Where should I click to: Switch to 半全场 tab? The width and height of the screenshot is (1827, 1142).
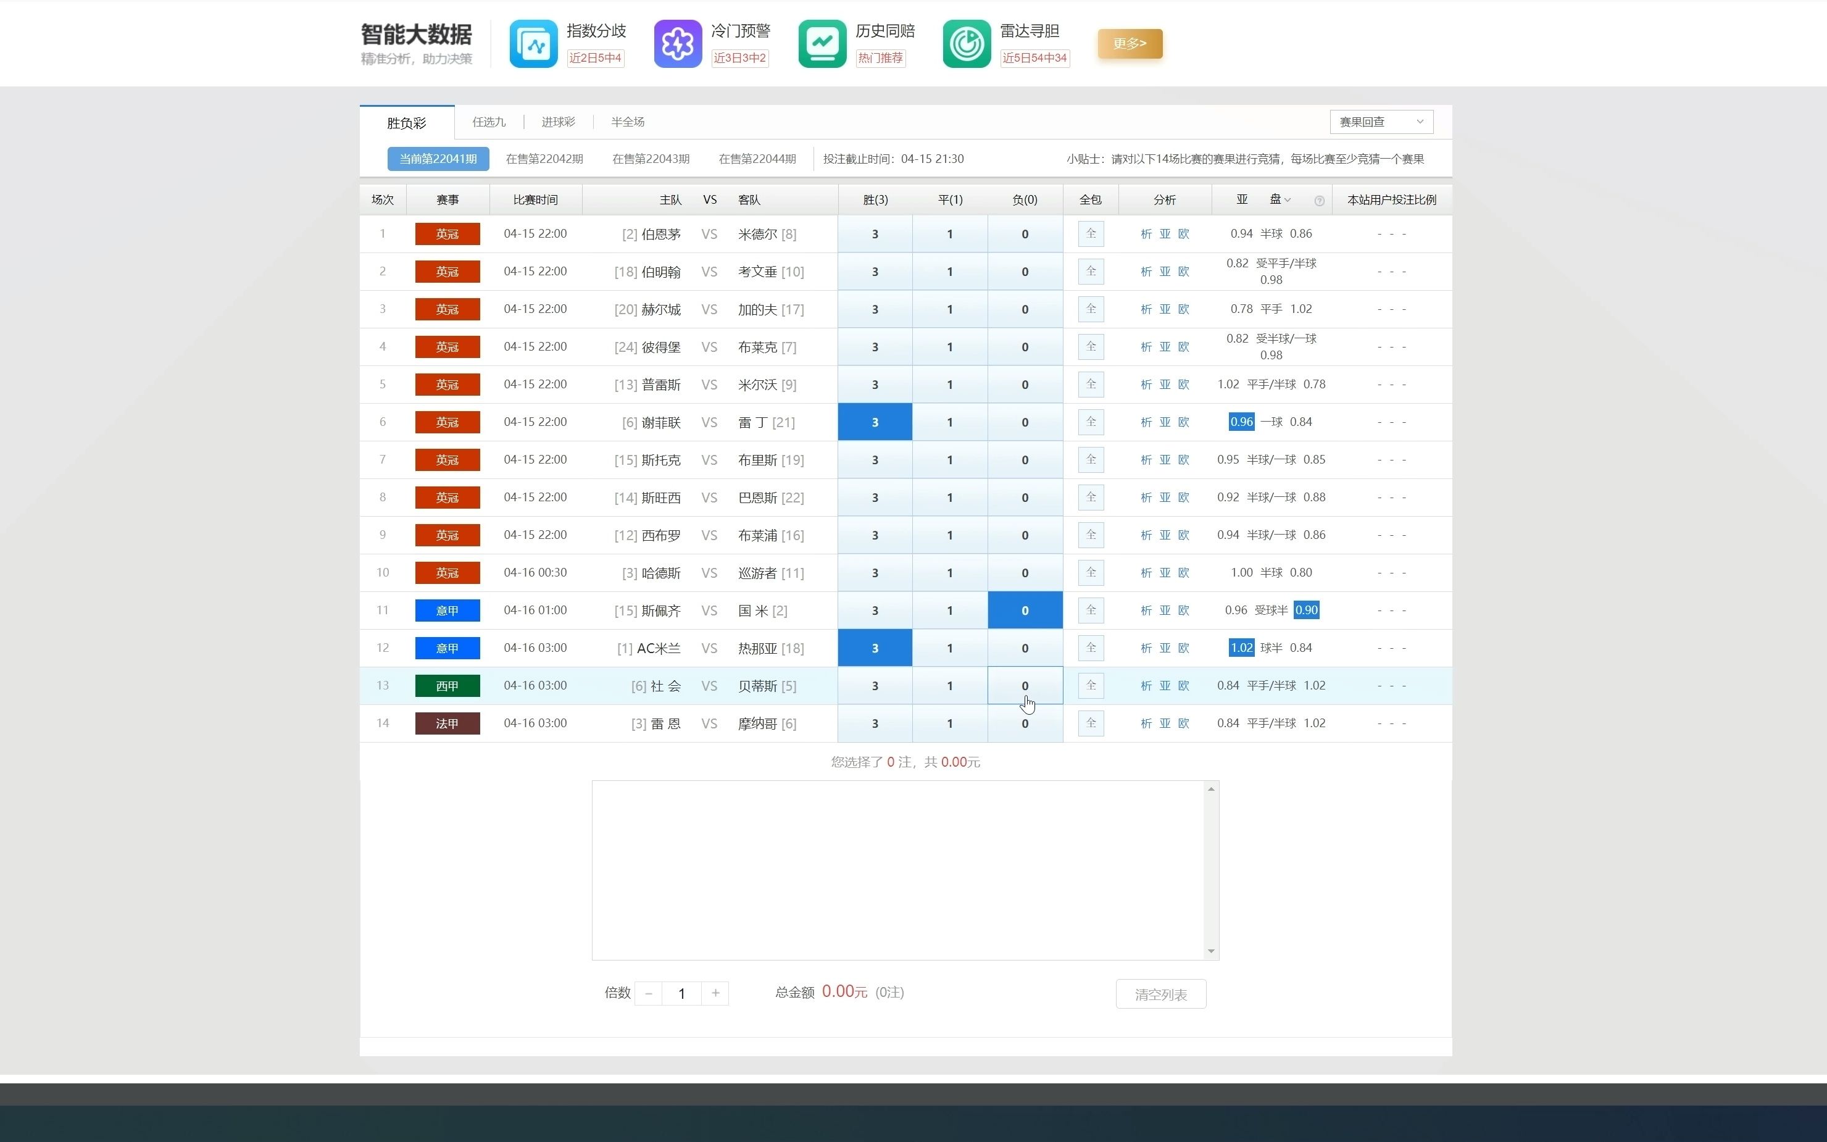[x=627, y=122]
